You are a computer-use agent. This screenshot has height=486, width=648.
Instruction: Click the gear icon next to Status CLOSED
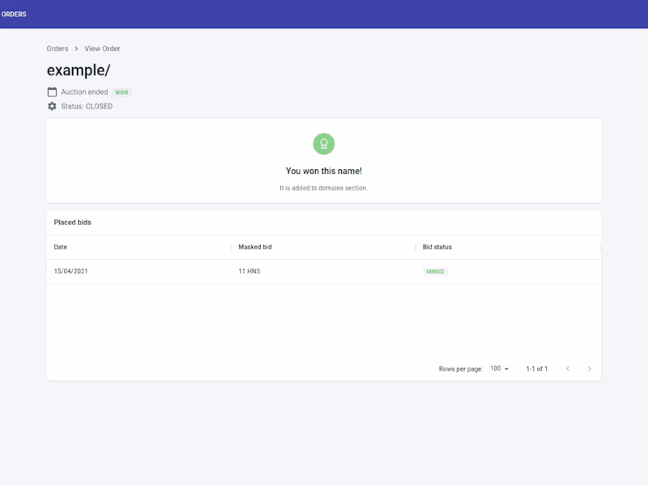coord(51,105)
